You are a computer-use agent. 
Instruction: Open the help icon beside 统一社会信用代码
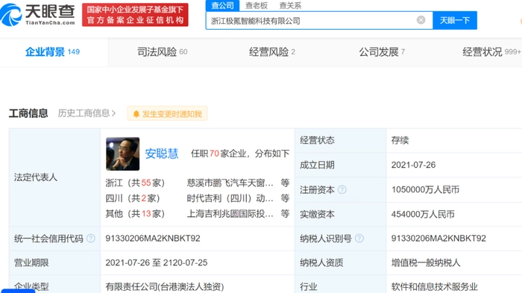pos(90,239)
